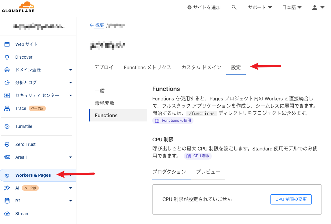The width and height of the screenshot is (331, 224).
Task: Expand the Area 1 sidebar section
Action: pos(71,157)
